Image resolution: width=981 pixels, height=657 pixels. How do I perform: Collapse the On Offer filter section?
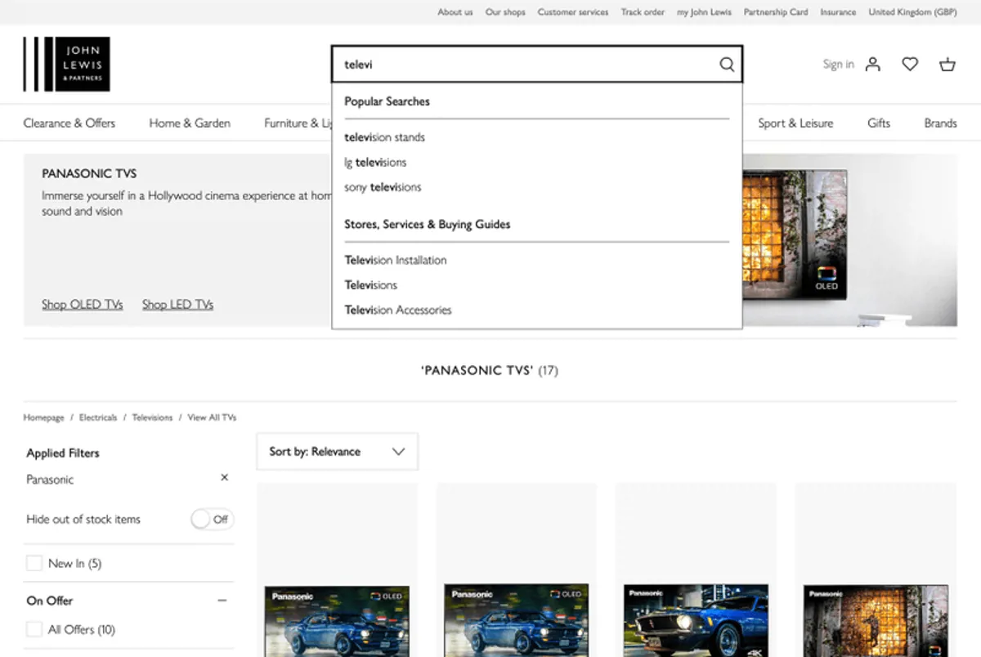(x=222, y=601)
